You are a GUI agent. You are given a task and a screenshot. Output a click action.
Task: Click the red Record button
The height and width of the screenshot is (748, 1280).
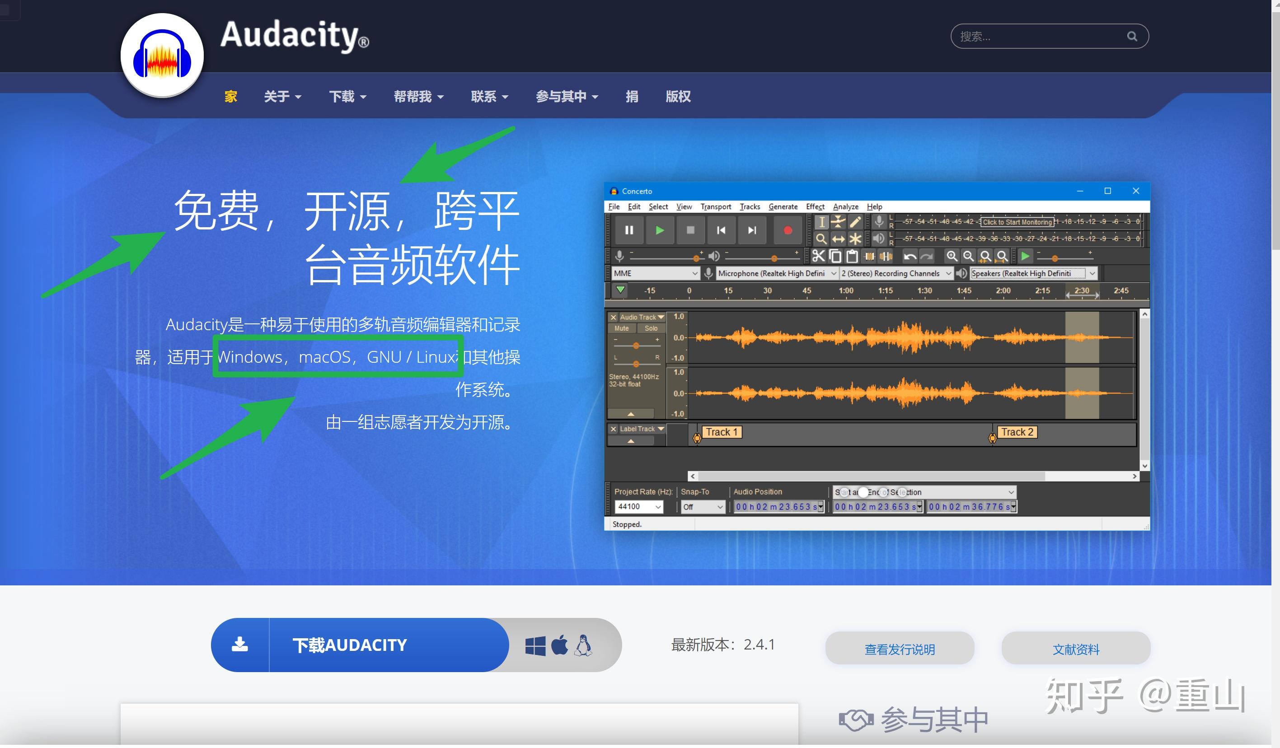pos(788,230)
